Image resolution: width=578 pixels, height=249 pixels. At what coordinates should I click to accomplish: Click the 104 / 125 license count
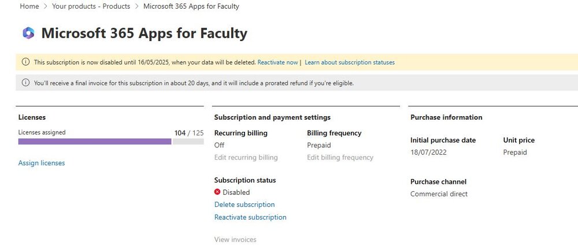coord(189,133)
